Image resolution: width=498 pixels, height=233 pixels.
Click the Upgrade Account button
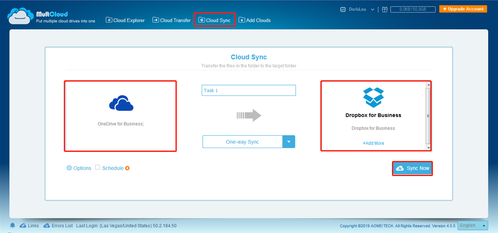click(463, 9)
